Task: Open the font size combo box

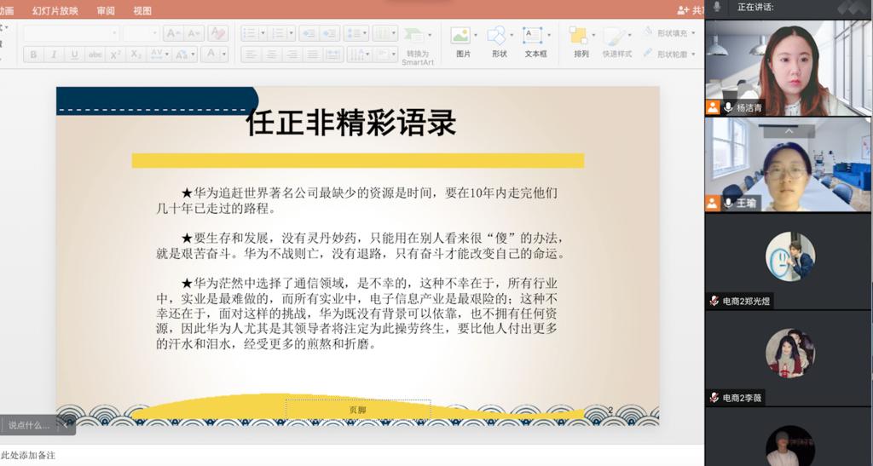Action: (142, 33)
